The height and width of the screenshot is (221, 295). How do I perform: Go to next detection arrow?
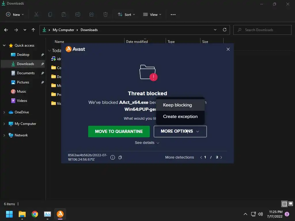(221, 157)
